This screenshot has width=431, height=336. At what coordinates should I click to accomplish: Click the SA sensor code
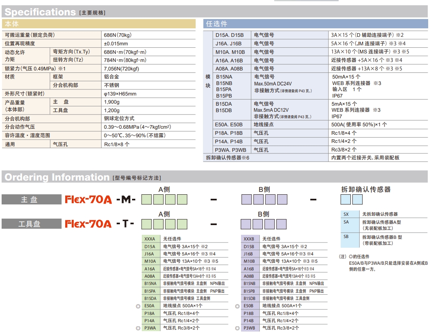point(346,222)
